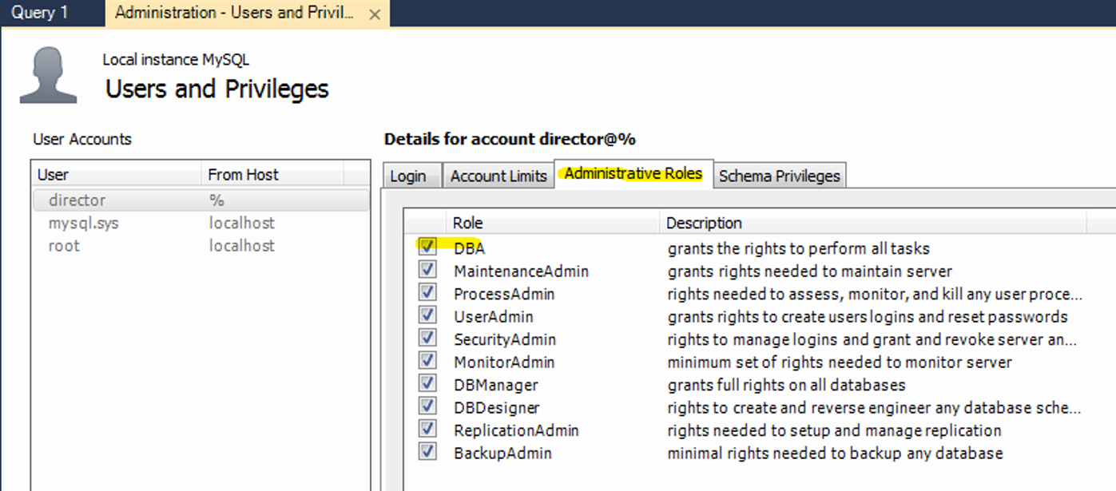The width and height of the screenshot is (1116, 491).
Task: Click the % host of the director account
Action: [216, 200]
